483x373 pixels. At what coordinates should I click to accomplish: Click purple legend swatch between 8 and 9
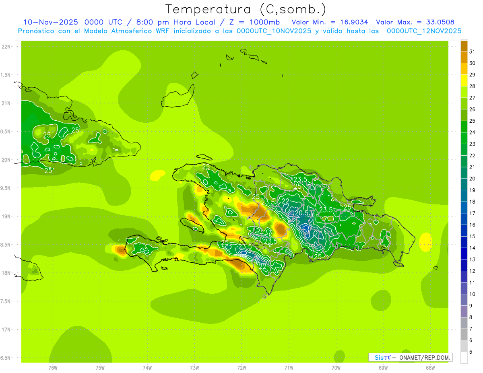coord(464,311)
